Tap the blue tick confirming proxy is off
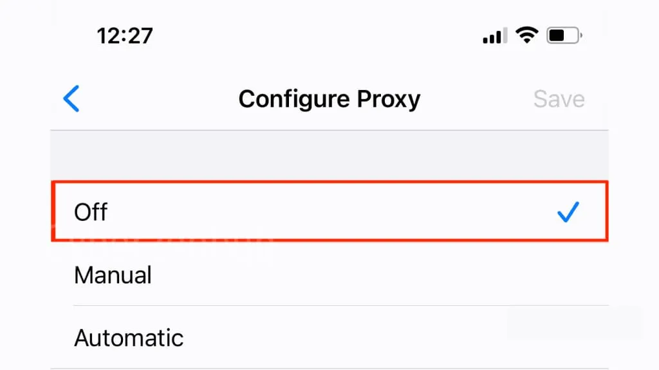The height and width of the screenshot is (370, 659). tap(567, 212)
